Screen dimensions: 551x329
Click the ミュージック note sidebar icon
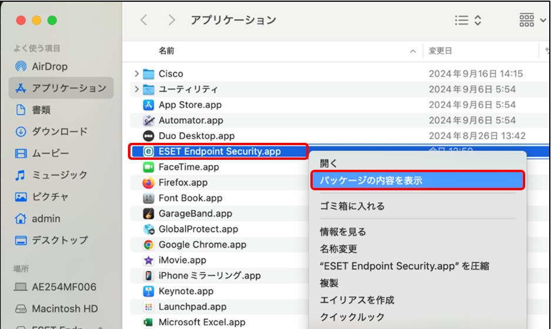pos(21,174)
